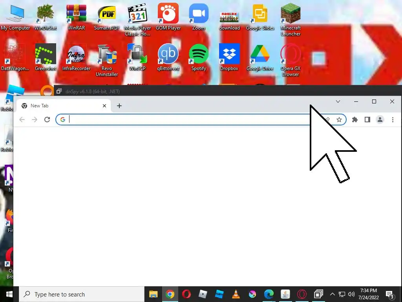The image size is (402, 302).
Task: Switch to Chrome in the taskbar
Action: (x=170, y=294)
